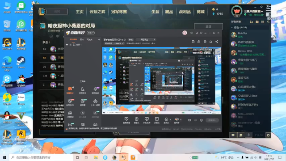
Task: Click the Windows taskbar search box
Action: coord(41,157)
